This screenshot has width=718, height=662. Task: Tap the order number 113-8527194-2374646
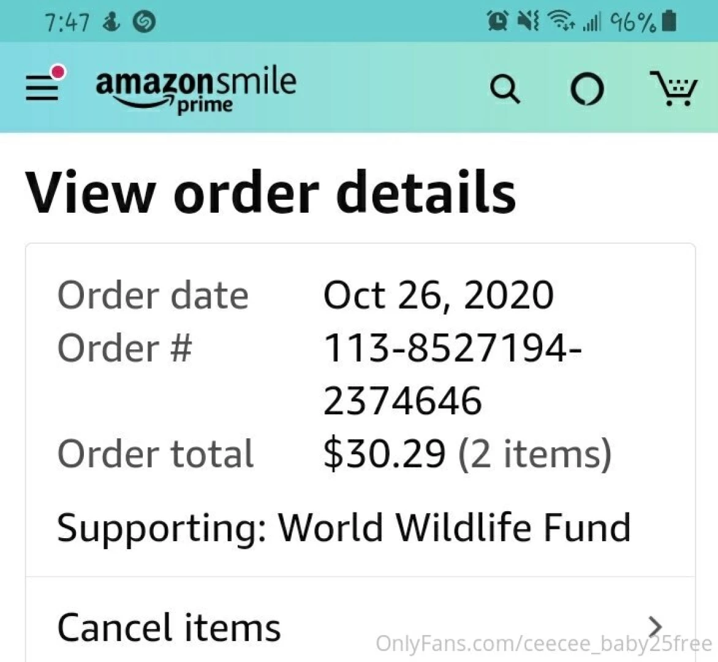[452, 374]
